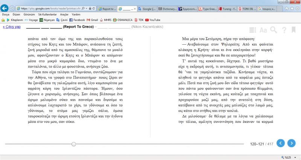Open the Çeviri bookmark

point(62,20)
